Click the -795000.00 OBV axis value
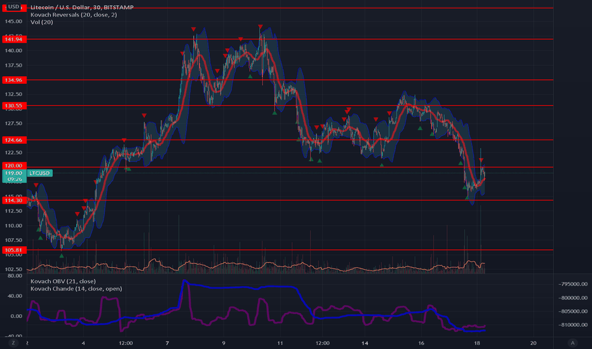The height and width of the screenshot is (349, 592). click(x=573, y=284)
